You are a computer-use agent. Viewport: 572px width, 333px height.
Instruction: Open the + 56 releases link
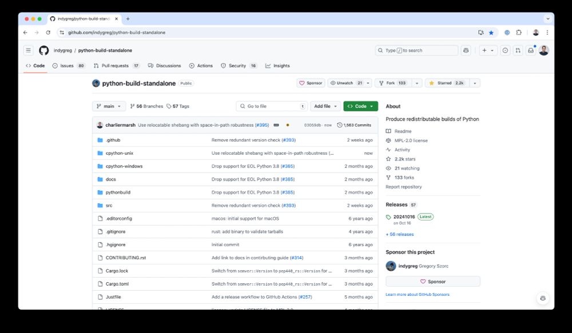400,234
